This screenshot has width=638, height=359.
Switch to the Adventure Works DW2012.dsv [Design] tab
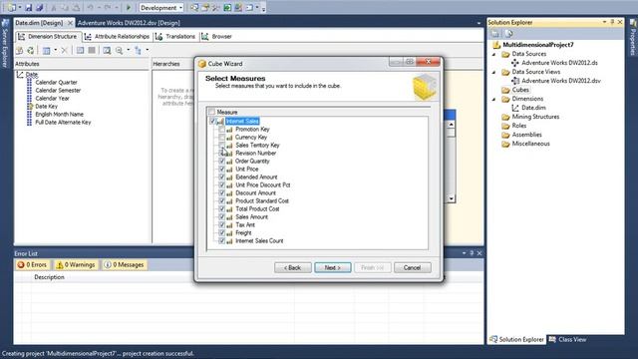[x=129, y=23]
